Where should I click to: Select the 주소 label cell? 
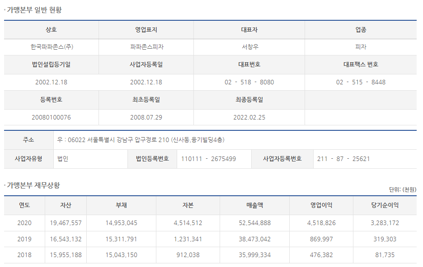(28, 140)
